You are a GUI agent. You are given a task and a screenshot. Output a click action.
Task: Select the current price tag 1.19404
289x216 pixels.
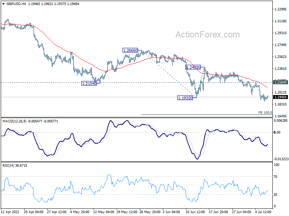pyautogui.click(x=281, y=97)
